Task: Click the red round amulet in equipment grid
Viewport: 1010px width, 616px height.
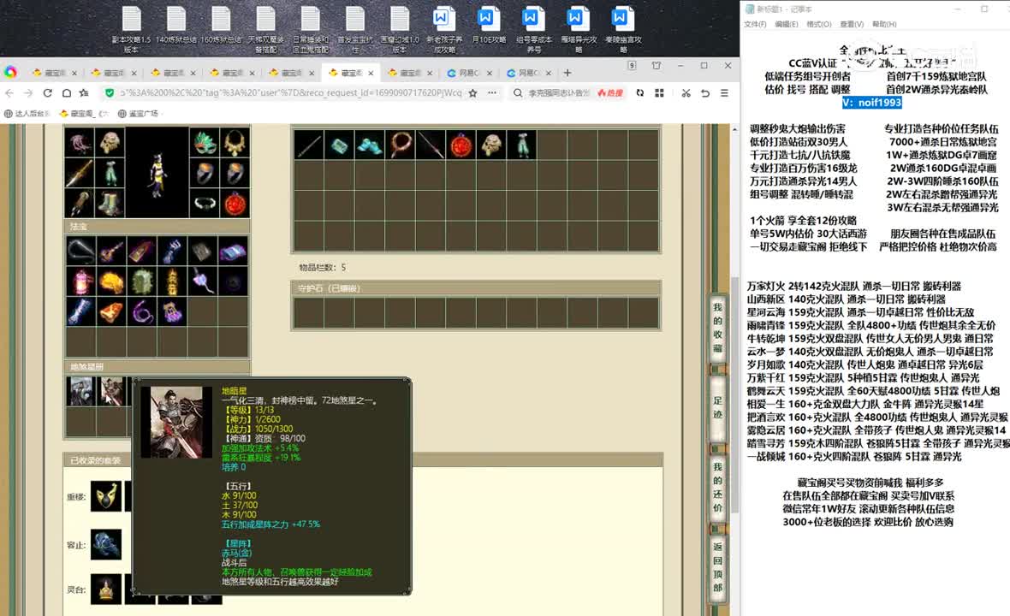Action: pos(235,204)
